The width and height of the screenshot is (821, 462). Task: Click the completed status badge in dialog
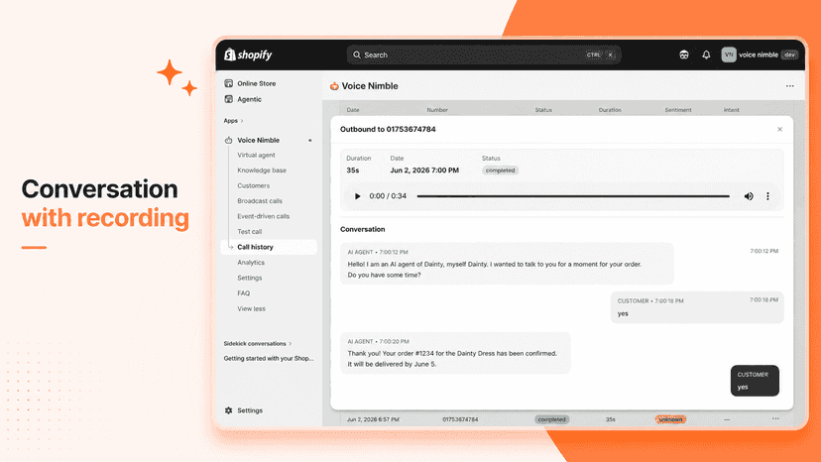point(500,171)
